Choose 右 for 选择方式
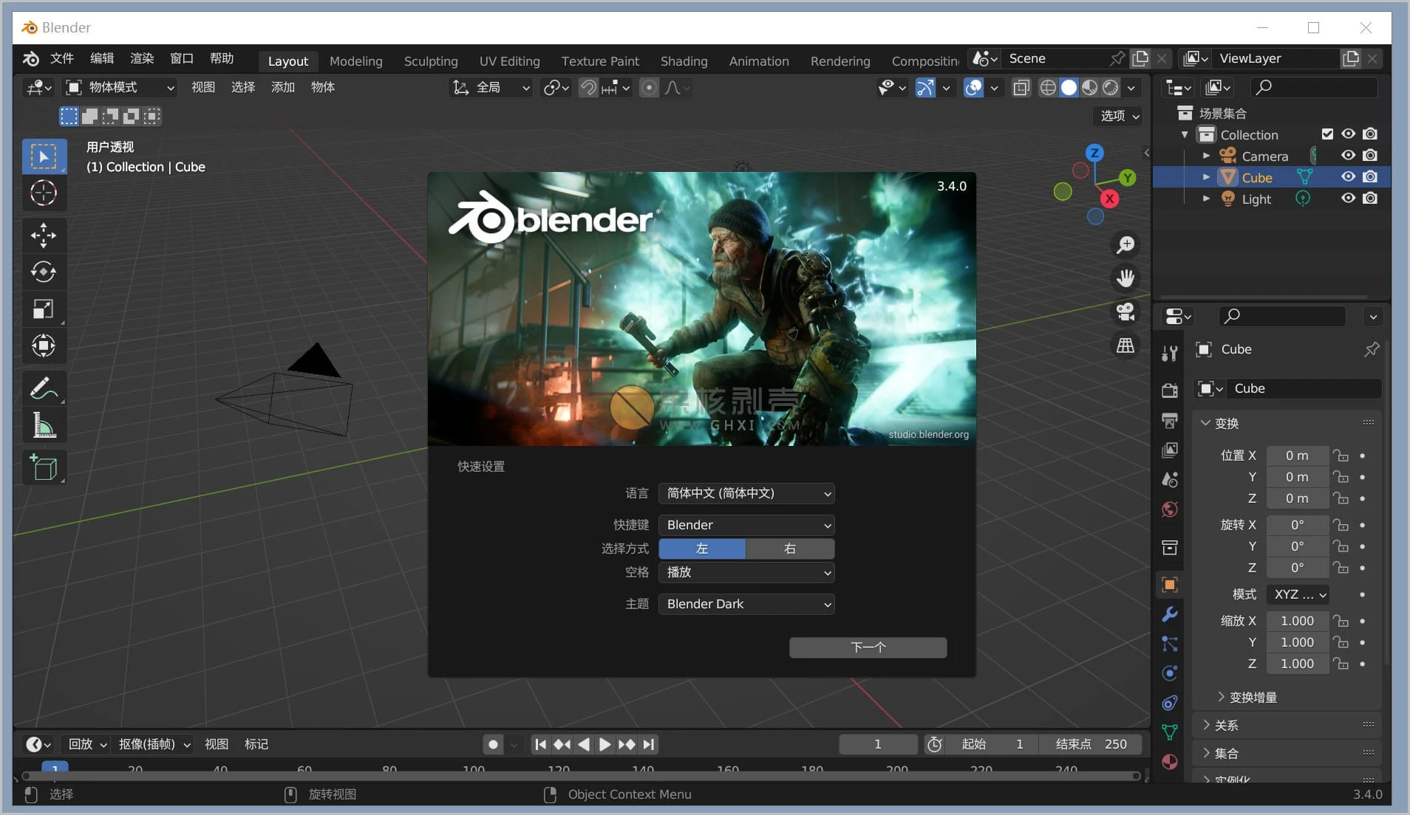 [x=790, y=549]
